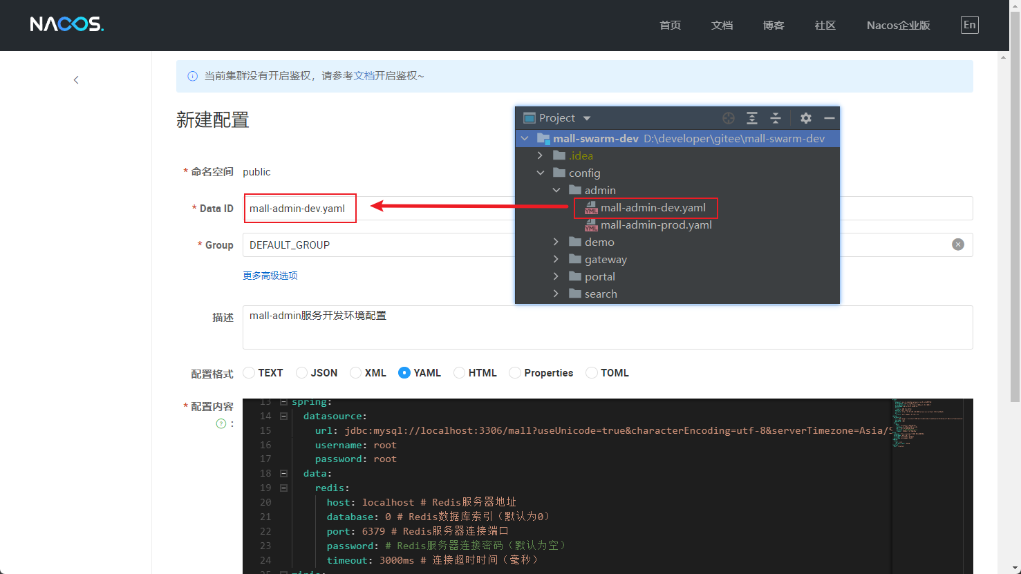Fold code at line 19 redis
Image resolution: width=1021 pixels, height=574 pixels.
283,488
